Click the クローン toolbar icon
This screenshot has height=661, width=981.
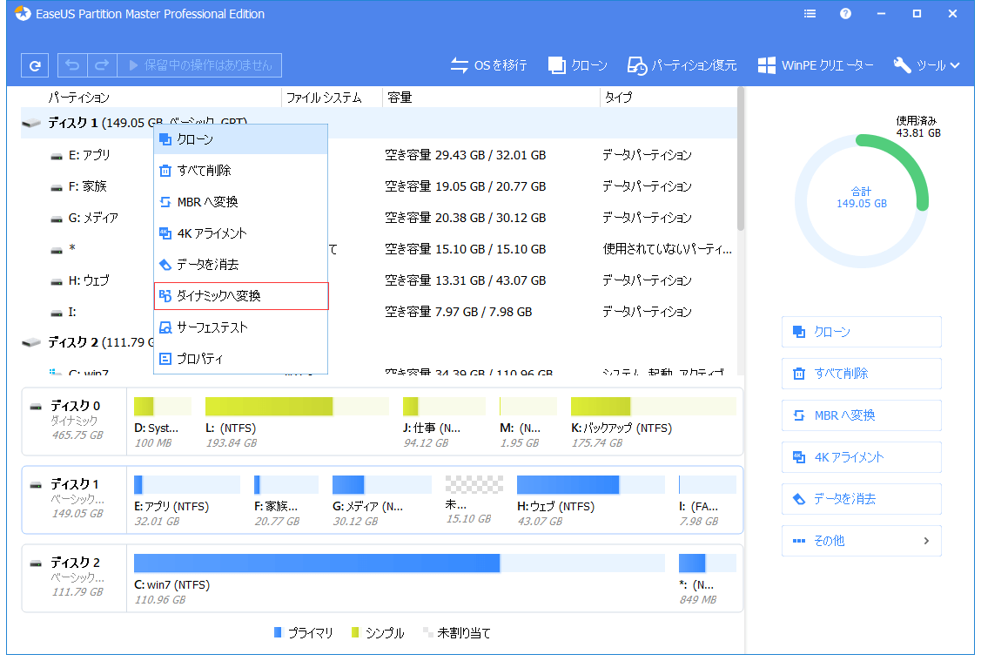pos(557,65)
